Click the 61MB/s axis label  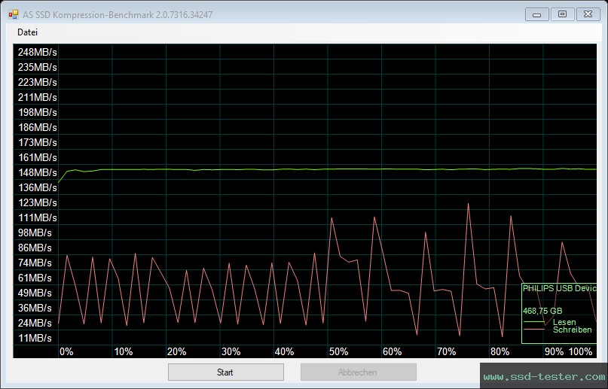point(35,278)
